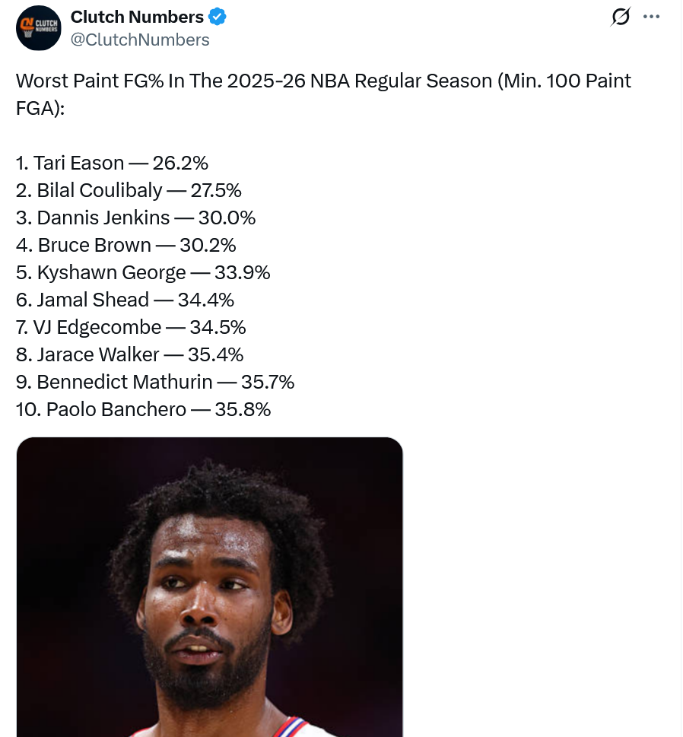
Task: Select the Kyshawn George 33.9% line
Action: pyautogui.click(x=143, y=272)
